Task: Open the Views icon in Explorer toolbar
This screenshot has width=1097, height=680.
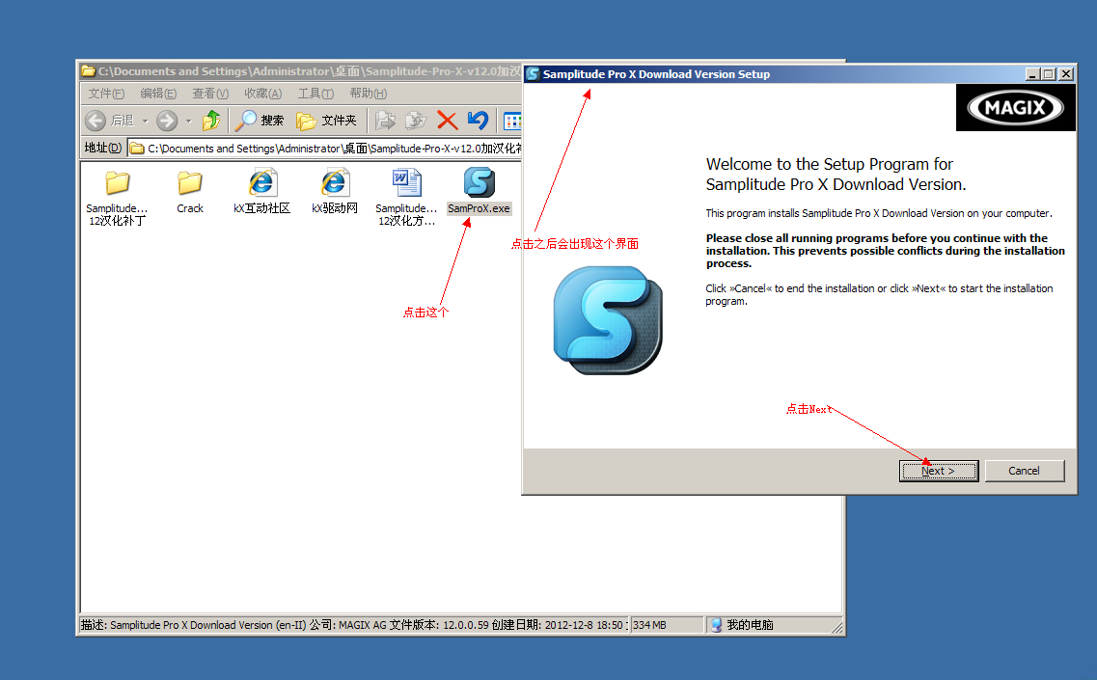Action: (x=512, y=121)
